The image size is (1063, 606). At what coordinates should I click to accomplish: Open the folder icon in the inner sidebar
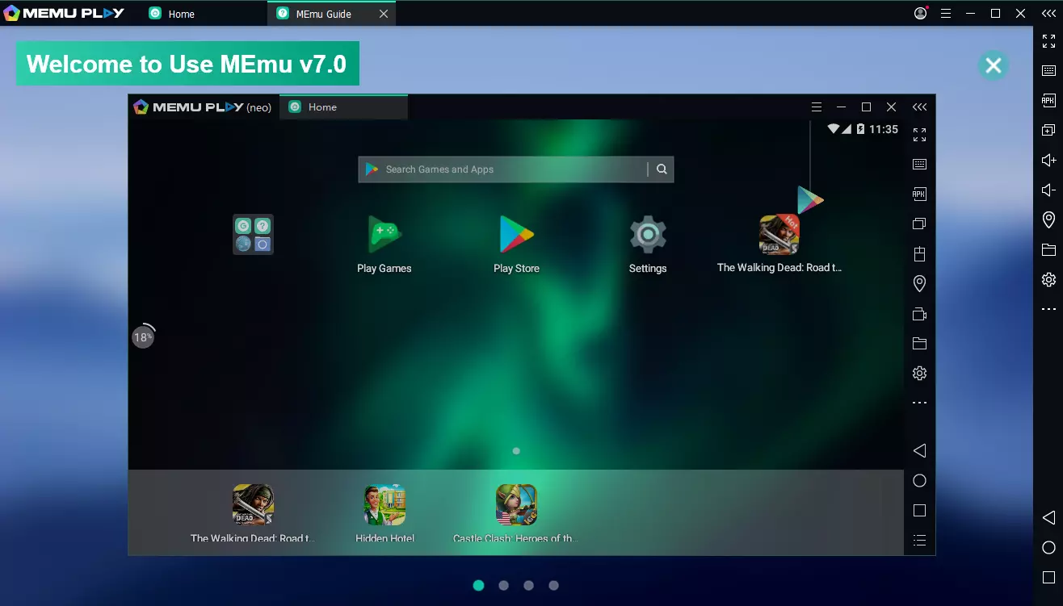click(x=919, y=343)
